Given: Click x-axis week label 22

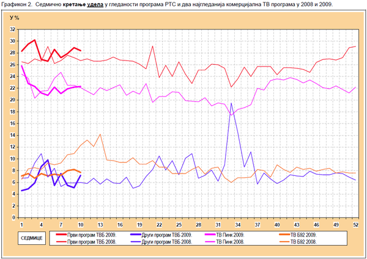Looking at the screenshot, I should (x=159, y=225).
